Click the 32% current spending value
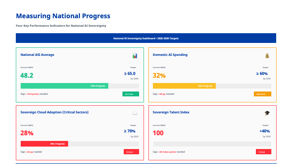This screenshot has width=292, height=164. pos(159,75)
